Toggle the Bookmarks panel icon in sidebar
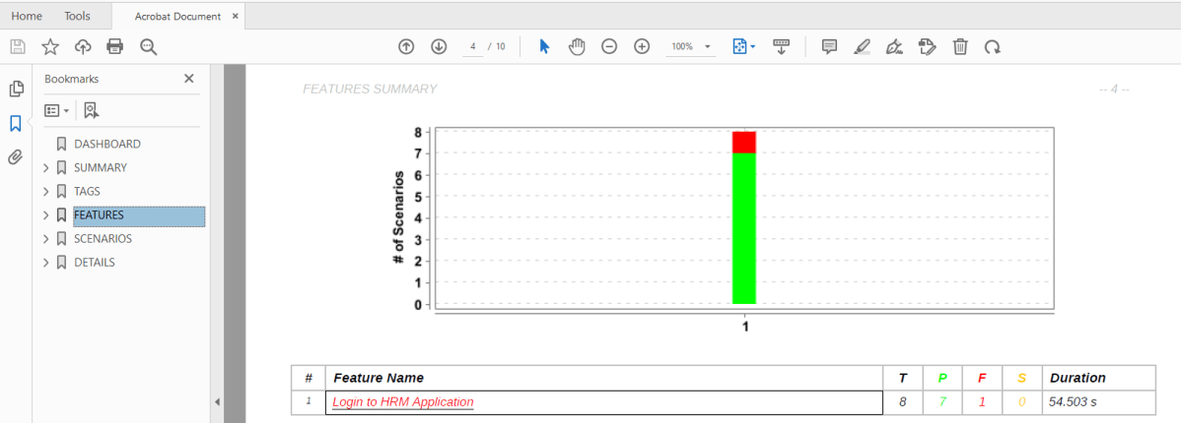The image size is (1181, 423). 16,123
